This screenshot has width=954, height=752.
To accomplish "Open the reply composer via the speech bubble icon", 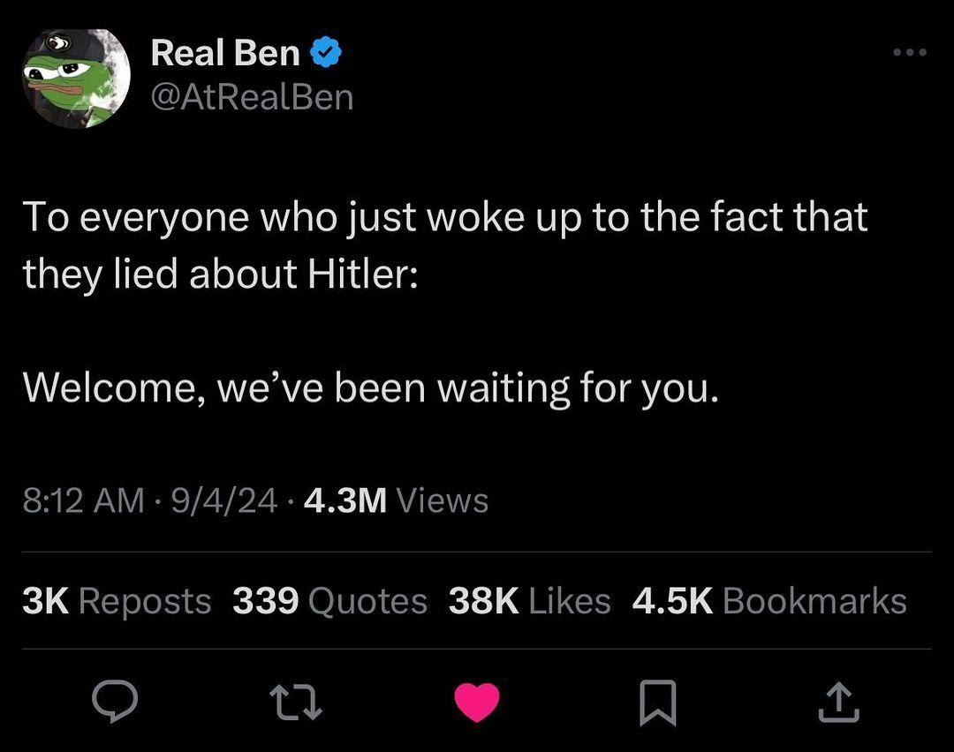I will tap(115, 703).
